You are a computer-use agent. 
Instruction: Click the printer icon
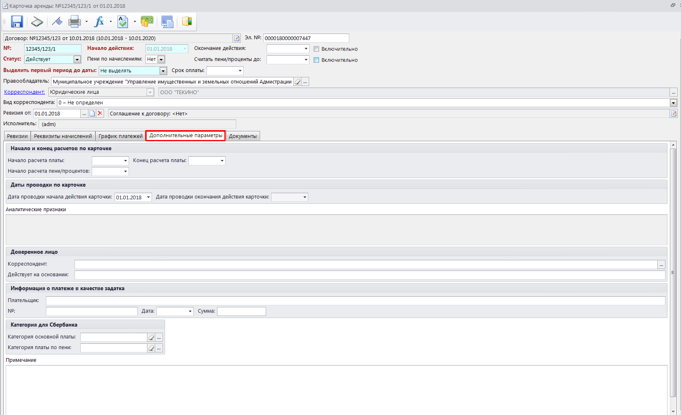click(x=75, y=21)
